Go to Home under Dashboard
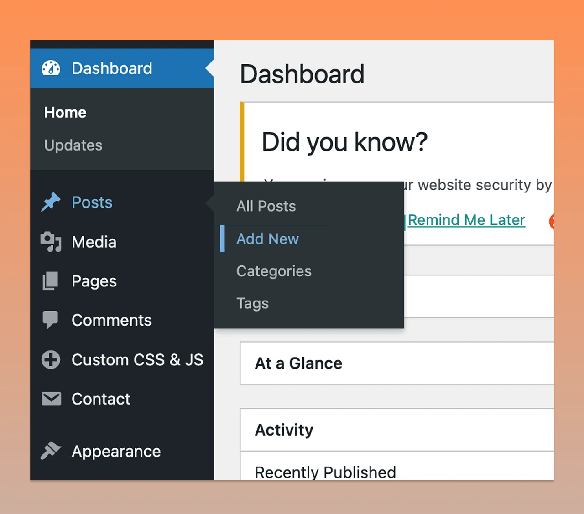The height and width of the screenshot is (514, 584). [x=65, y=112]
